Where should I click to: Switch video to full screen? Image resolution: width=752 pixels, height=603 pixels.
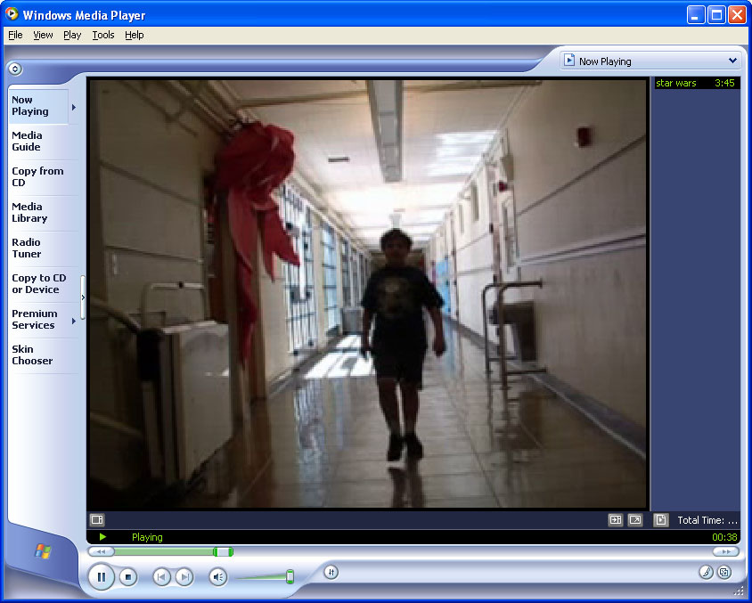point(635,520)
